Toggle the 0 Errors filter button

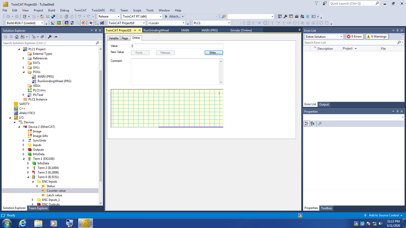pos(354,37)
